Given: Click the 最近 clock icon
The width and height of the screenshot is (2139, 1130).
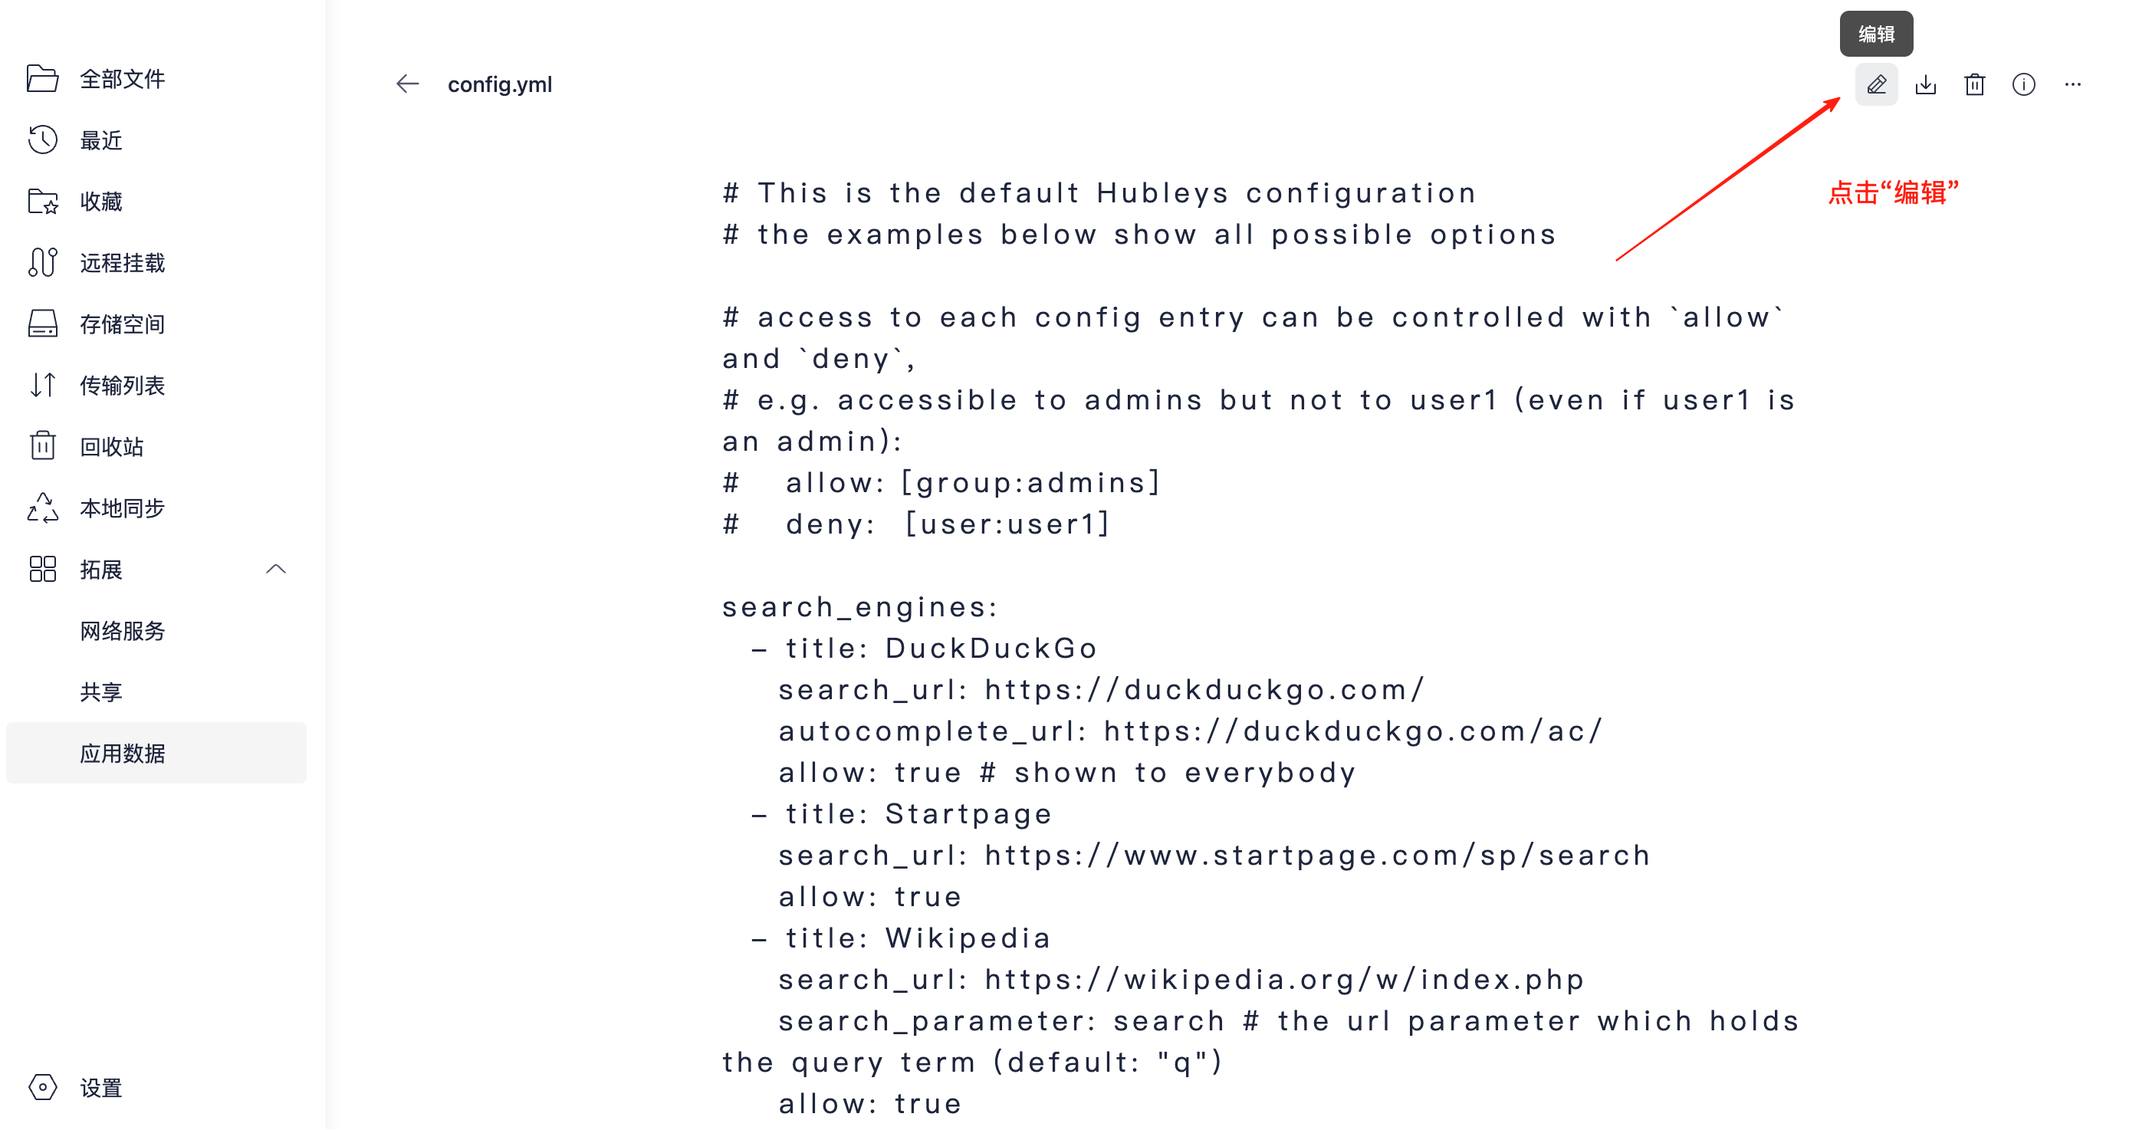Looking at the screenshot, I should 42,140.
